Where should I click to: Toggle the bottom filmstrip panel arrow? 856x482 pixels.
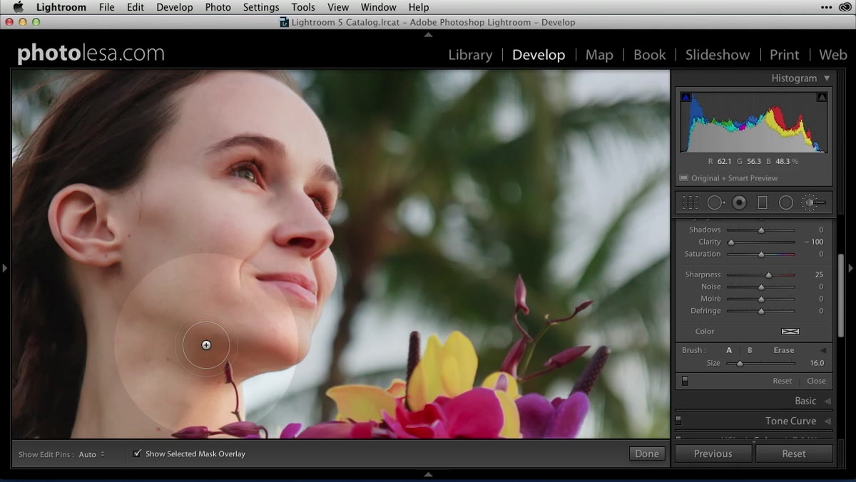pyautogui.click(x=428, y=474)
